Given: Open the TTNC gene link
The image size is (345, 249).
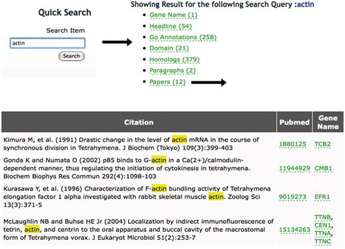Looking at the screenshot, I should (x=322, y=241).
